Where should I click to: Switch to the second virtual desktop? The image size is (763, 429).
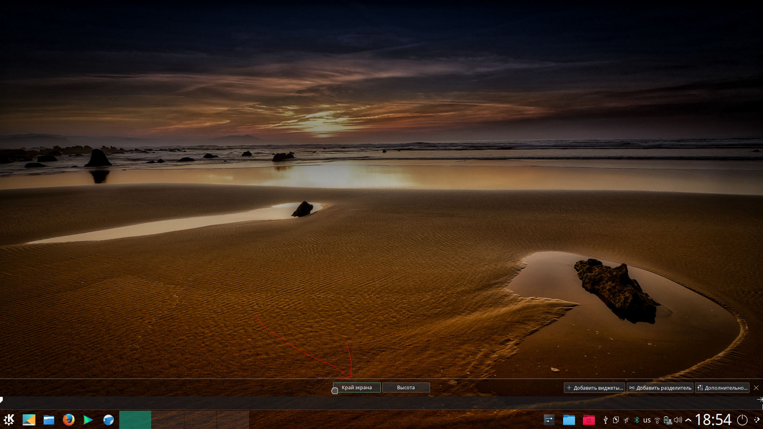(x=168, y=419)
